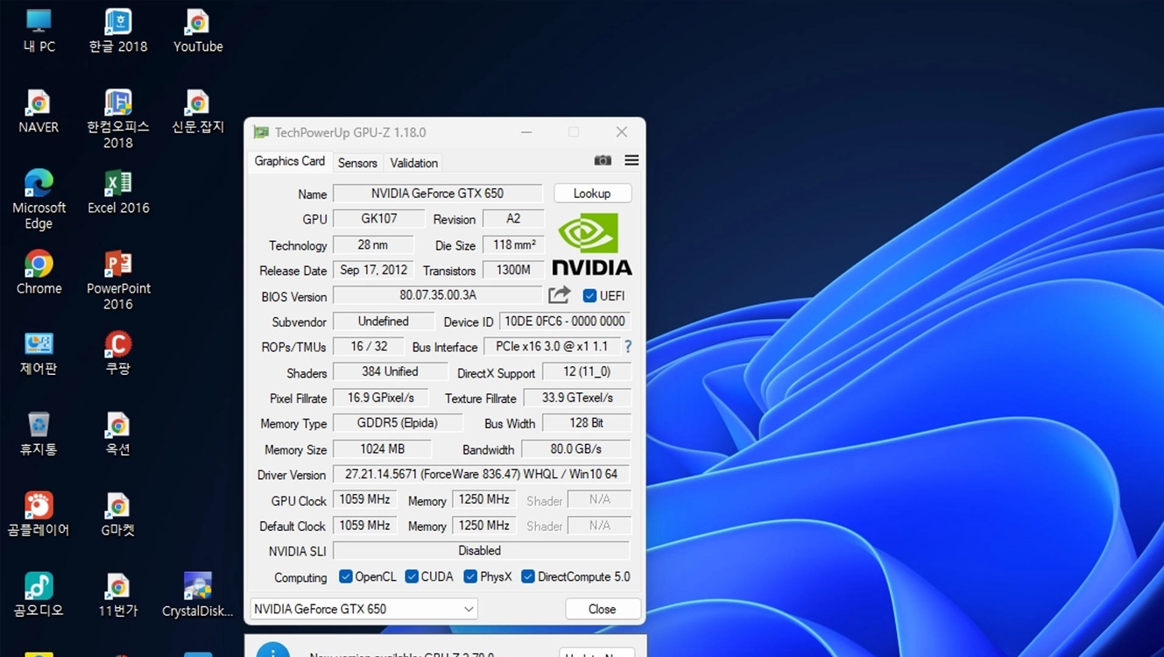This screenshot has height=657, width=1164.
Task: Open the 옥션 desktop shortcut
Action: coord(118,434)
